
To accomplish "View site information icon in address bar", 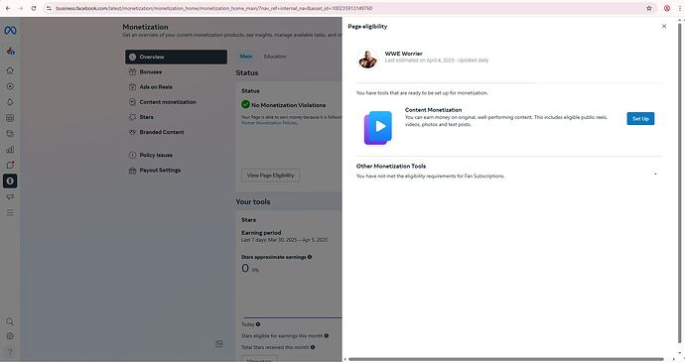I will [49, 8].
